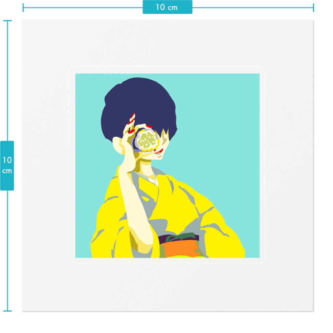The width and height of the screenshot is (333, 333).
Task: Click the red fingernail on the raised finger
Action: click(x=133, y=116)
